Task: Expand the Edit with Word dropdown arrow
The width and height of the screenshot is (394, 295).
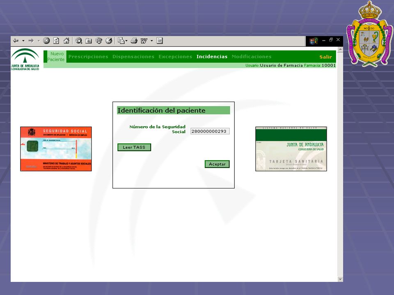Action: tap(151, 41)
